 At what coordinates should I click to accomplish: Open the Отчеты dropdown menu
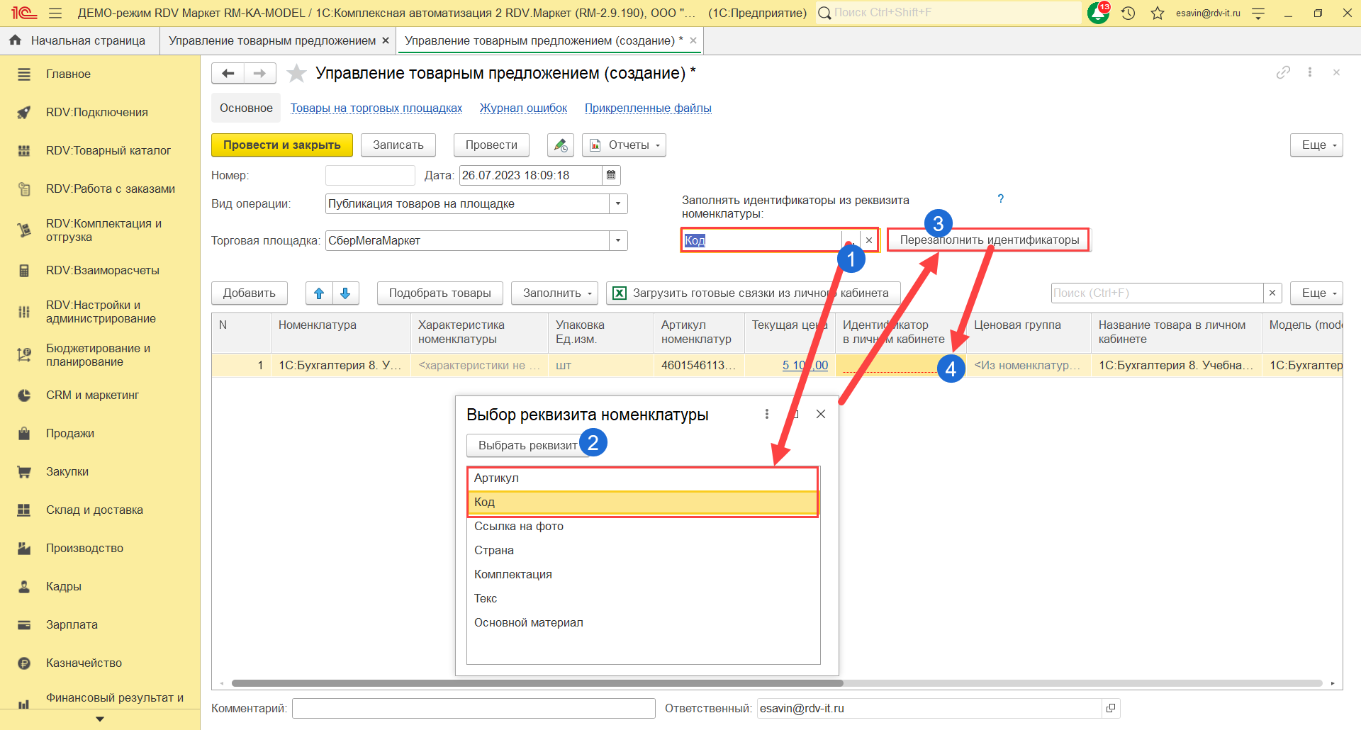(x=624, y=145)
